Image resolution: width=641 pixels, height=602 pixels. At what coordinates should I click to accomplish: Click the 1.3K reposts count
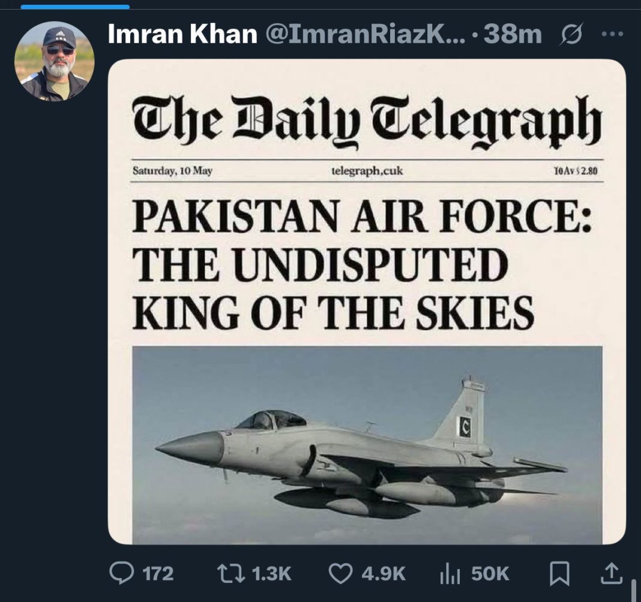point(271,573)
